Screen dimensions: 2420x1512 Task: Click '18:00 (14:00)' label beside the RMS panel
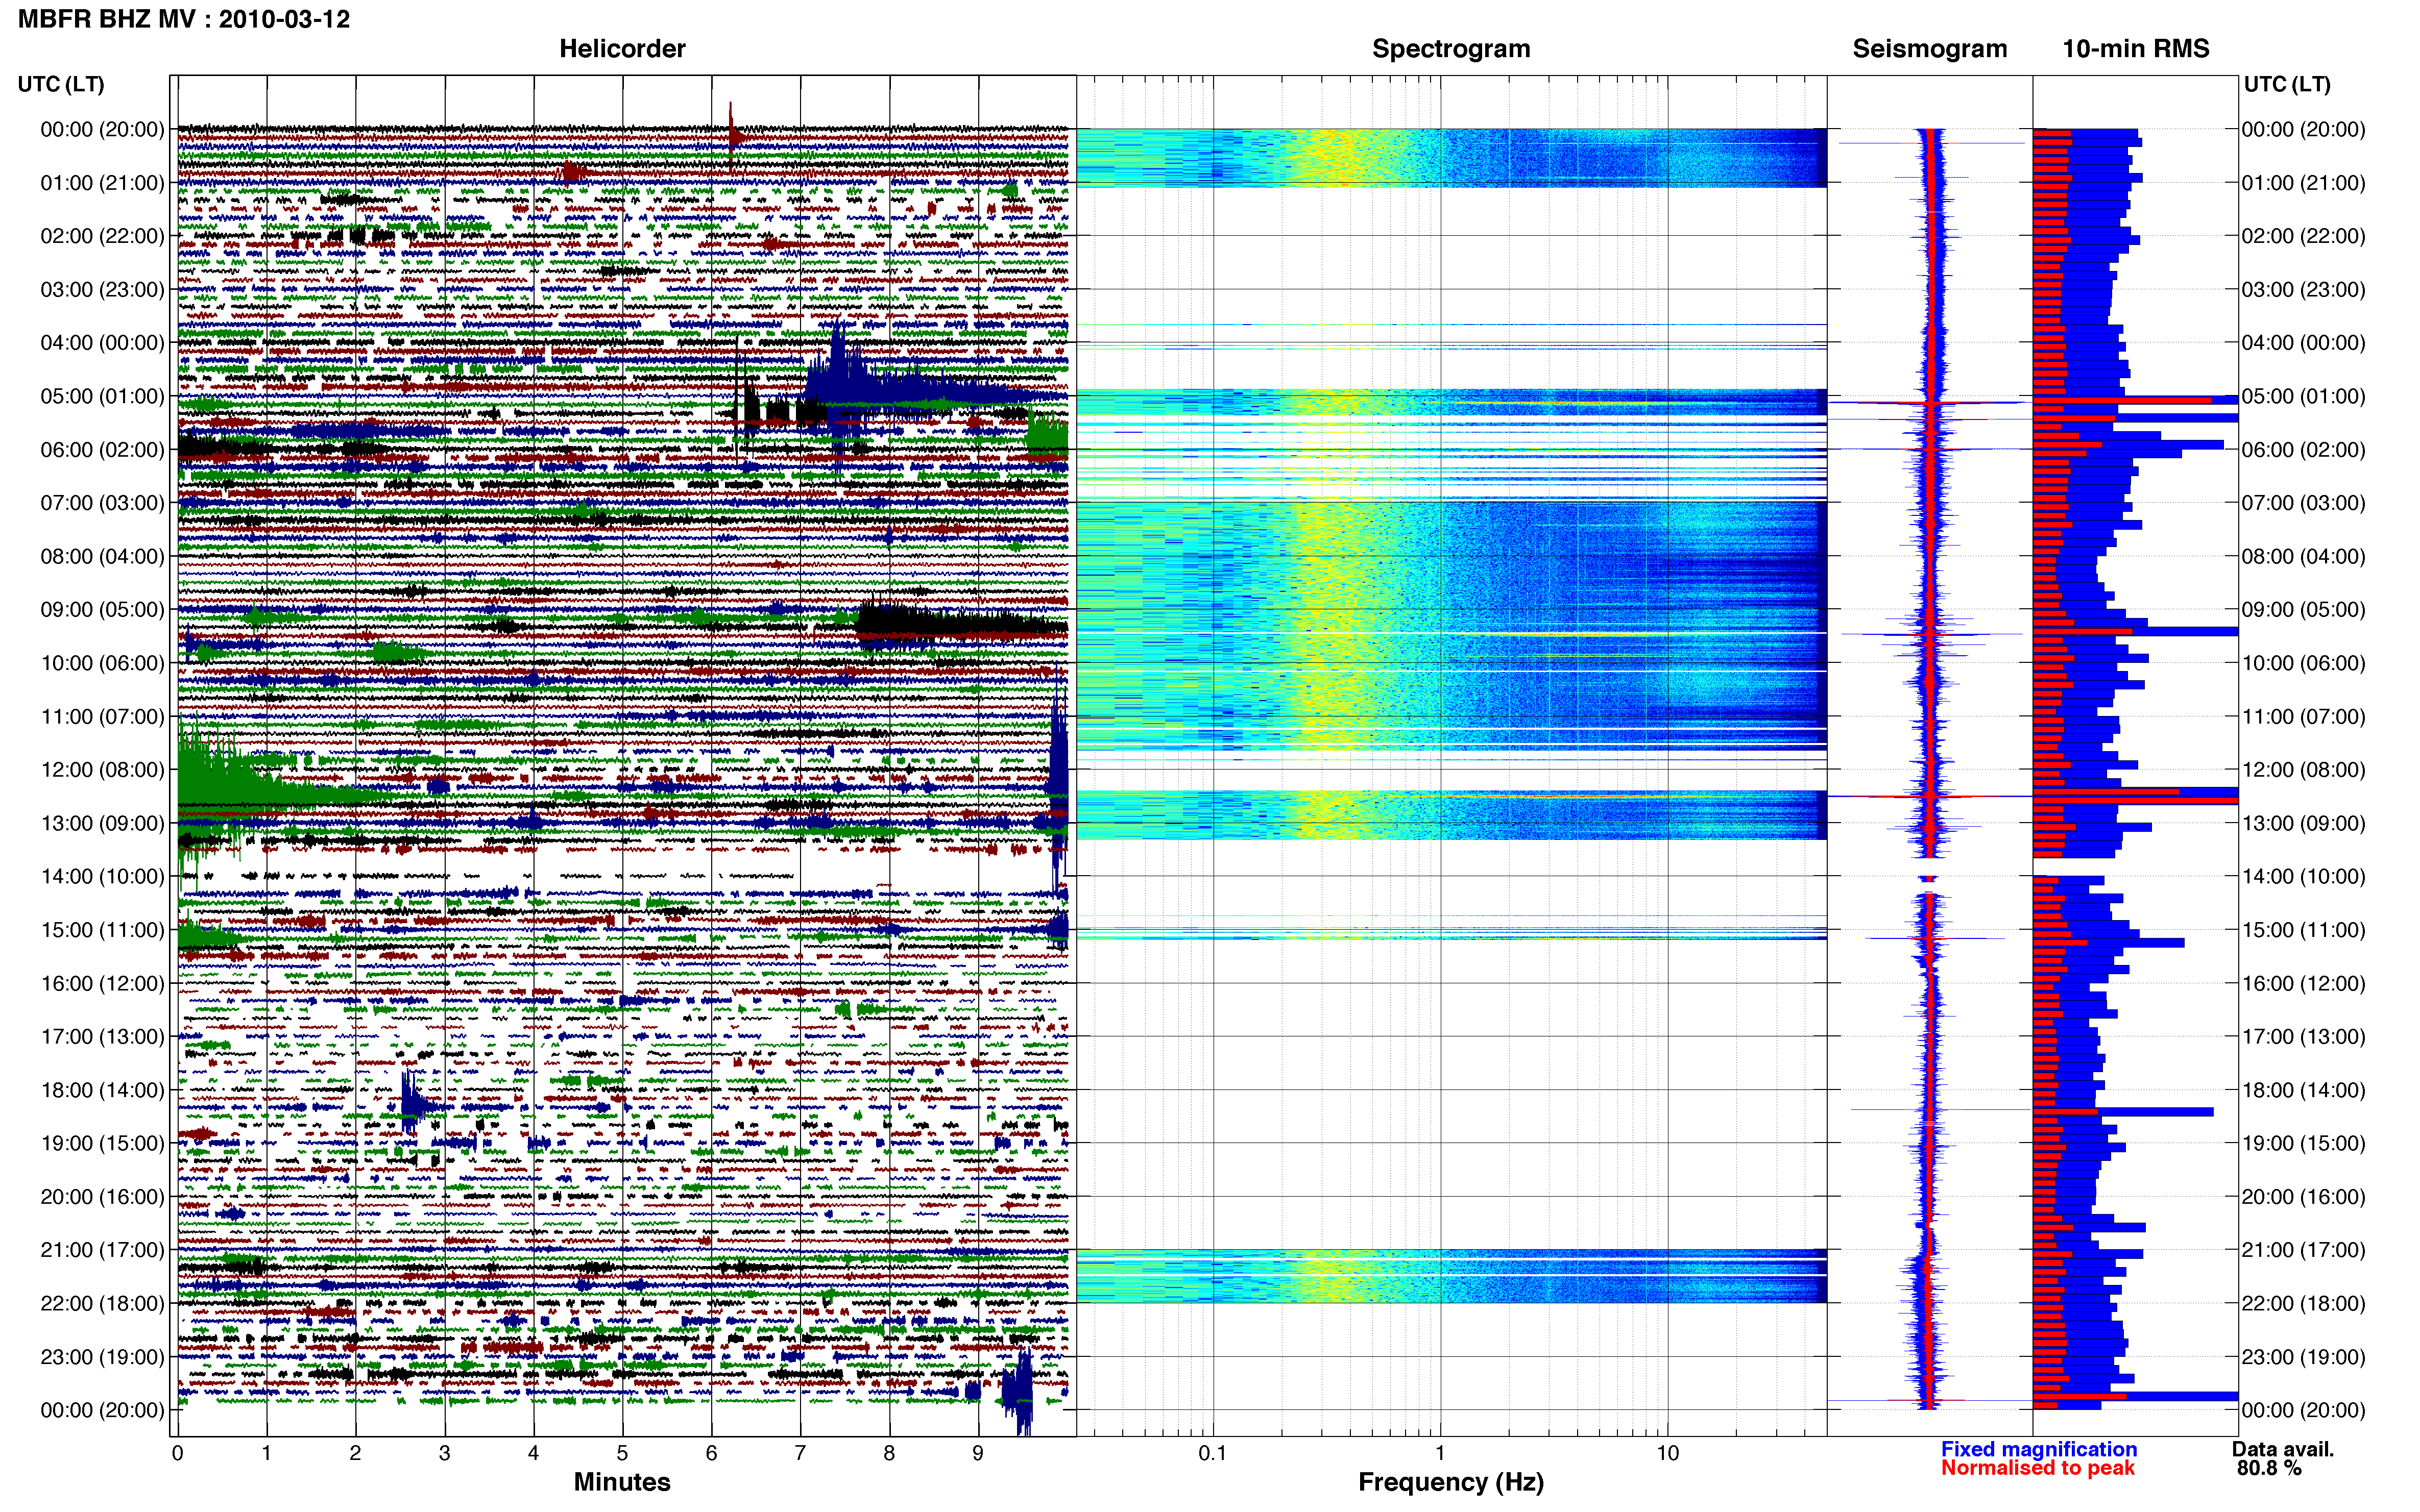2303,1090
